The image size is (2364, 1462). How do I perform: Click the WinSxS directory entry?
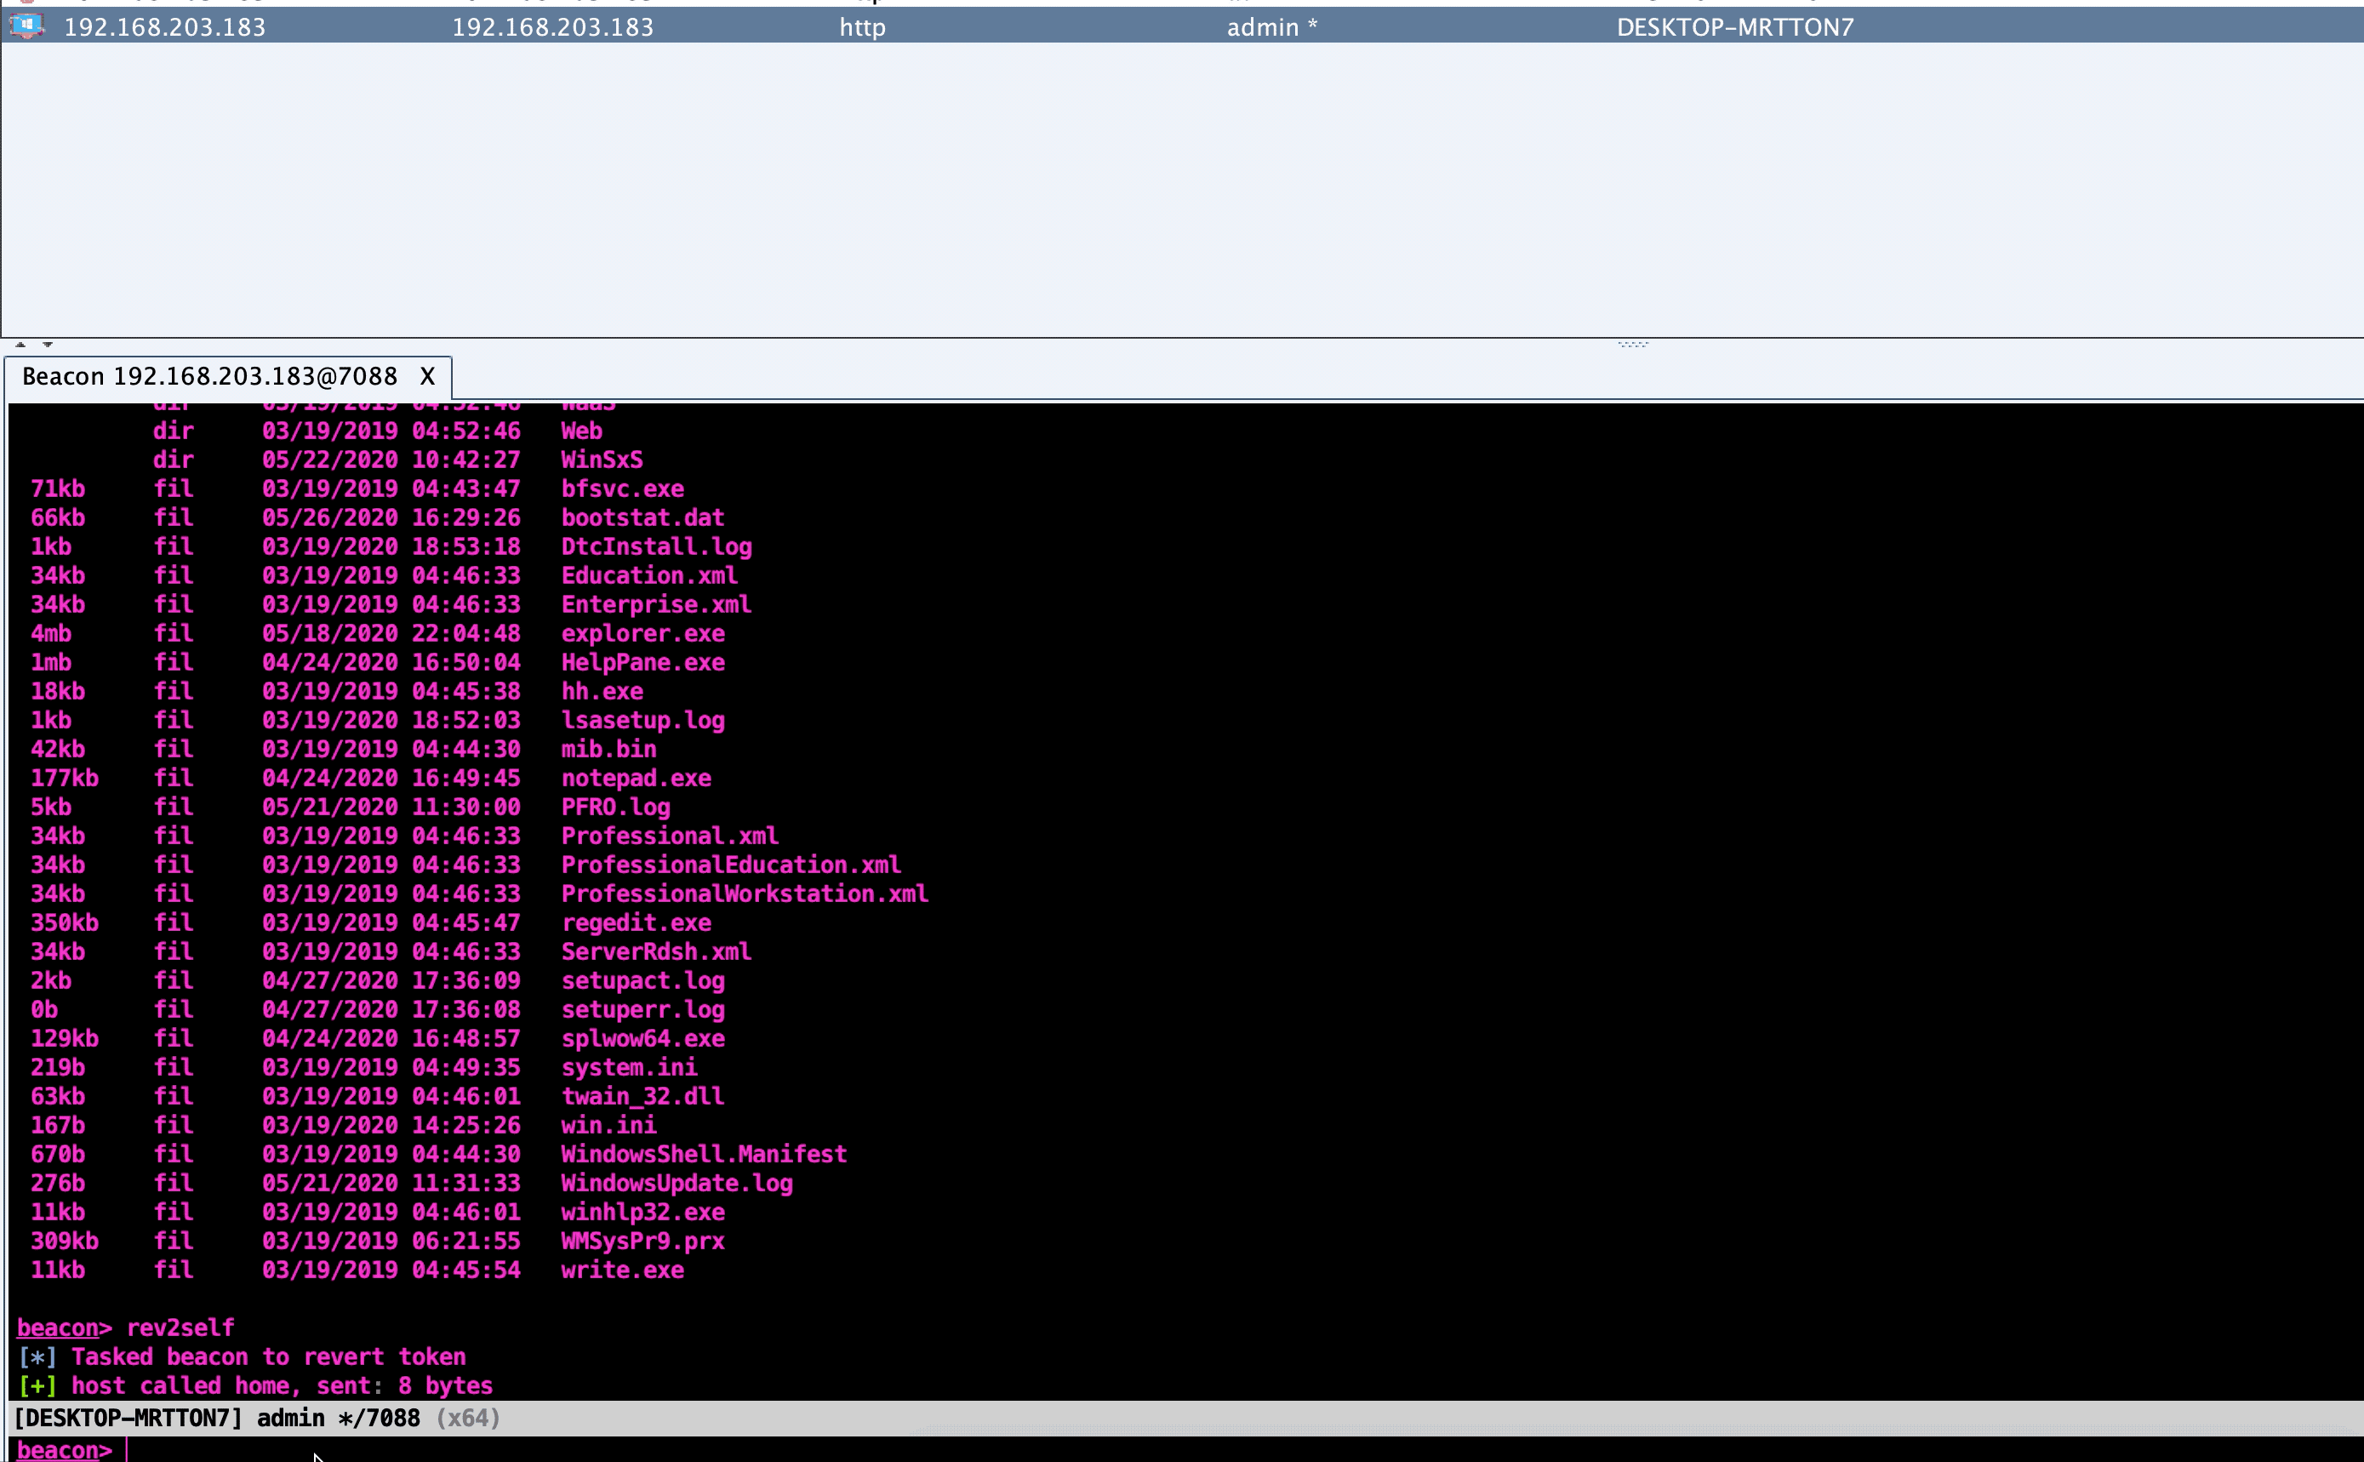(x=602, y=460)
